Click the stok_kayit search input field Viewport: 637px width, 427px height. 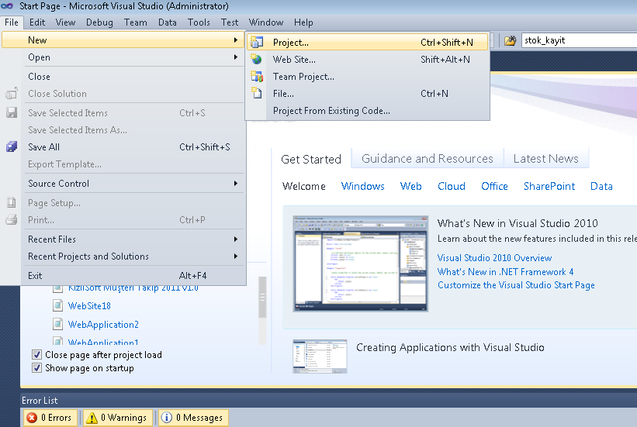tap(579, 40)
